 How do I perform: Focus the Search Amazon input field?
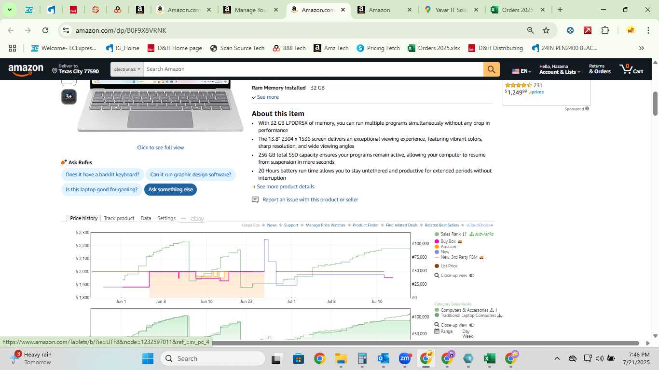pos(314,69)
